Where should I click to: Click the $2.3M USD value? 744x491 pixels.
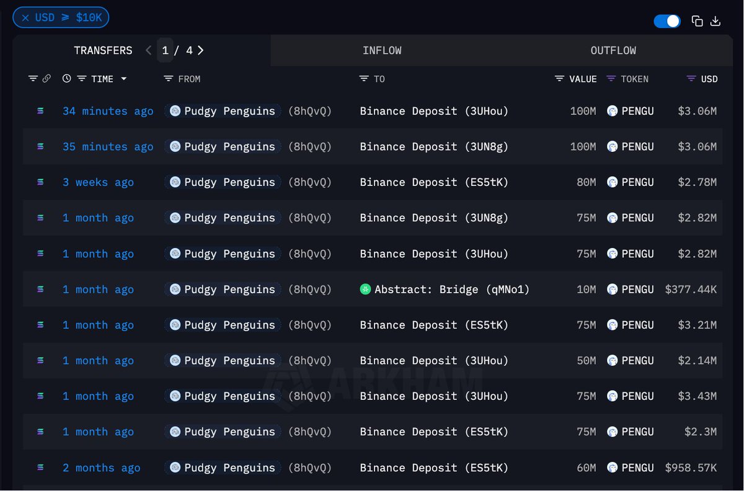[701, 431]
